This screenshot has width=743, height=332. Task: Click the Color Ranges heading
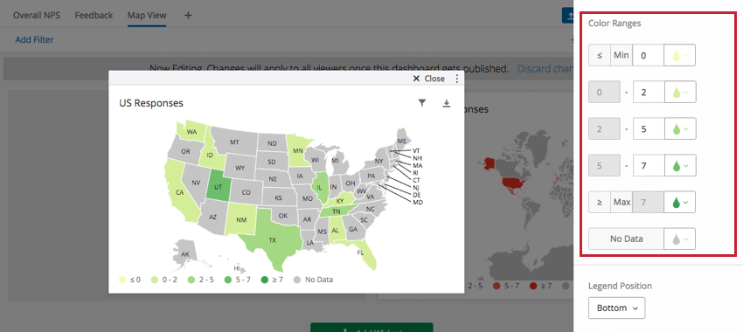[615, 24]
